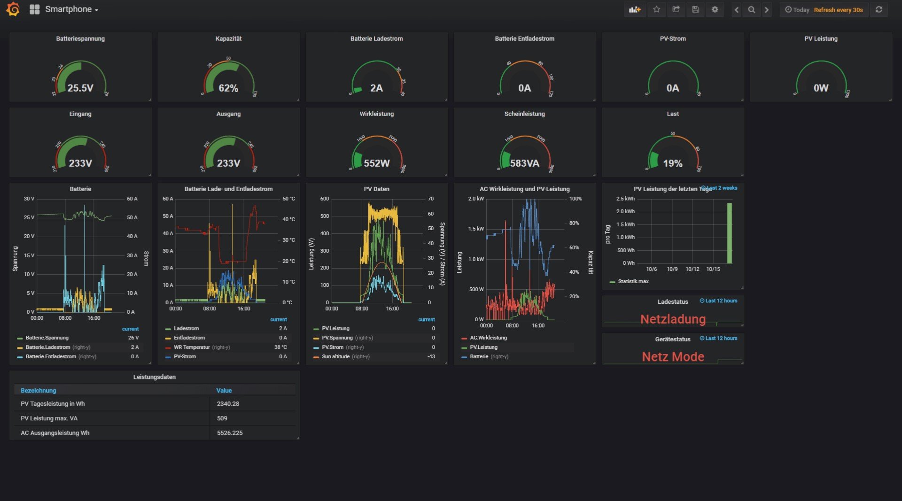Open PV Daten panel title menu
Screen dimensions: 902x501
(376, 189)
